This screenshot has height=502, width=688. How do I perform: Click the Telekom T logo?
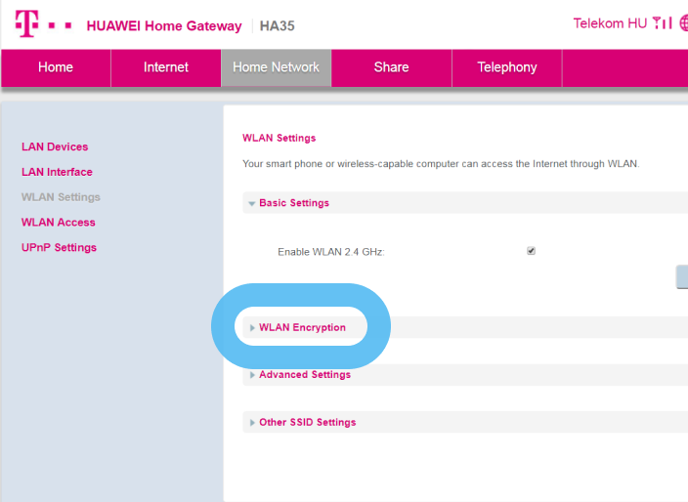pyautogui.click(x=24, y=23)
